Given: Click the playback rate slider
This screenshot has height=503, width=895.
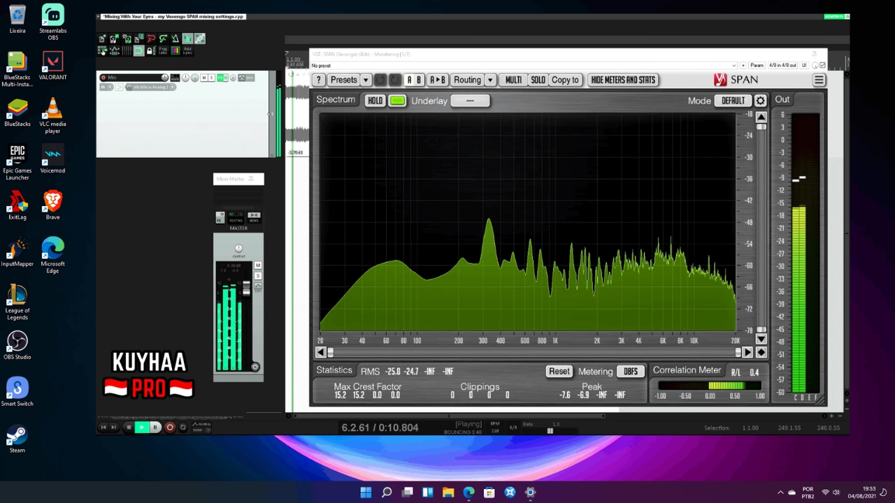Looking at the screenshot, I should pyautogui.click(x=550, y=430).
